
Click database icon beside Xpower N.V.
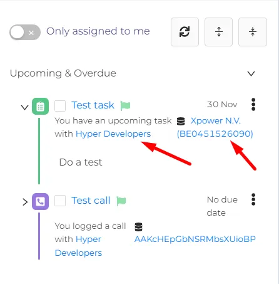[181, 121]
